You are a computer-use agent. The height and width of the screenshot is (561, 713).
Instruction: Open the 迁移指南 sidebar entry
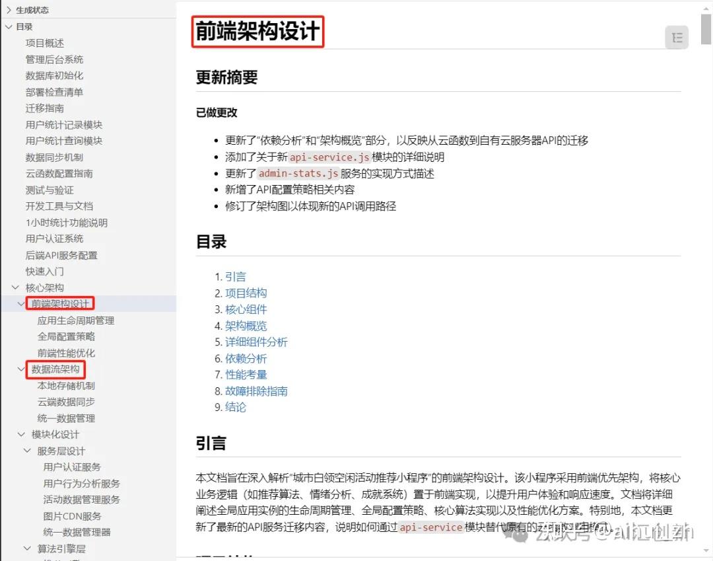click(x=44, y=108)
